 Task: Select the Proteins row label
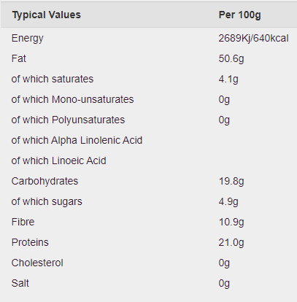(30, 242)
